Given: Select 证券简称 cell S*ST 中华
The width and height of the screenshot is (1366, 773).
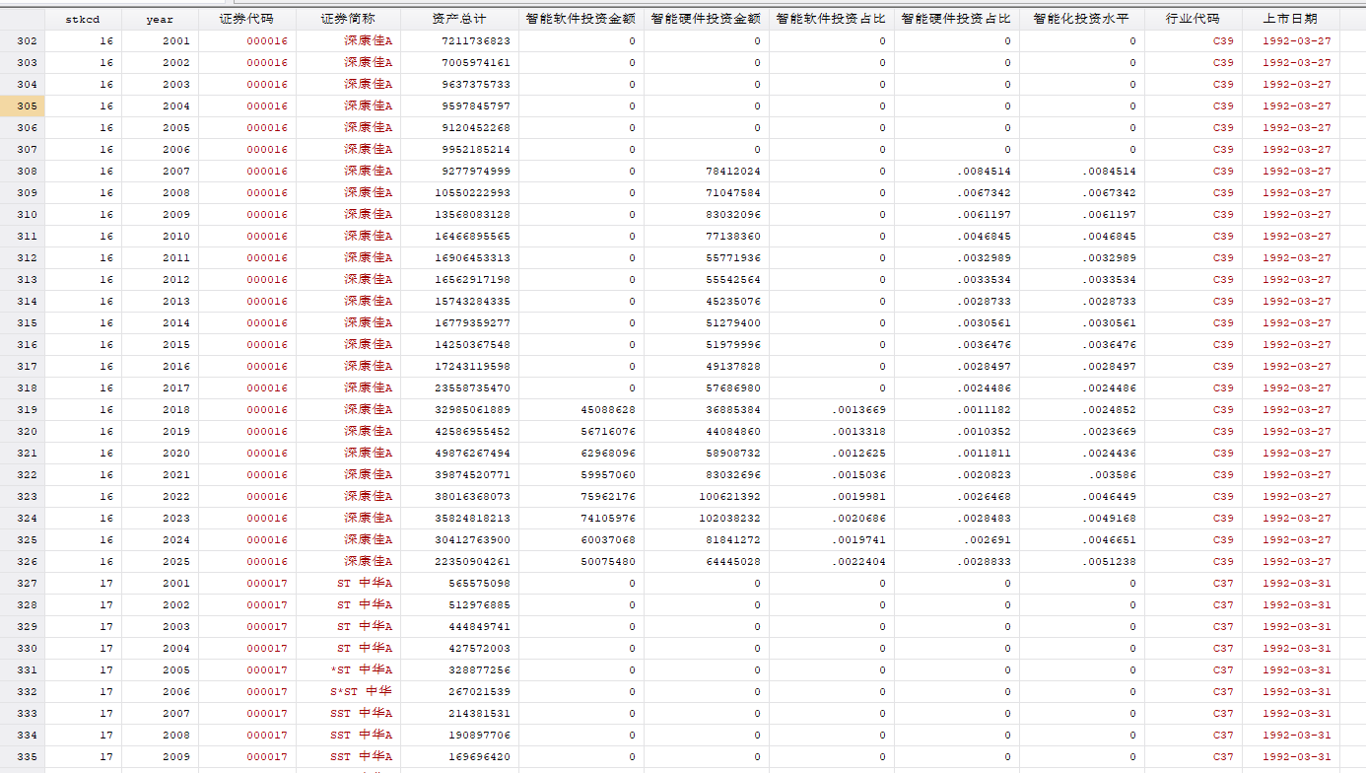Looking at the screenshot, I should click(x=348, y=691).
